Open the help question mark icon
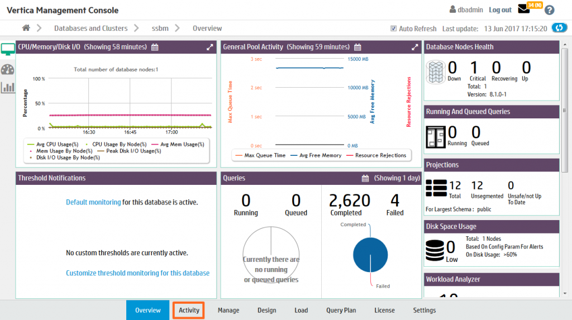This screenshot has width=572, height=320. pos(550,10)
